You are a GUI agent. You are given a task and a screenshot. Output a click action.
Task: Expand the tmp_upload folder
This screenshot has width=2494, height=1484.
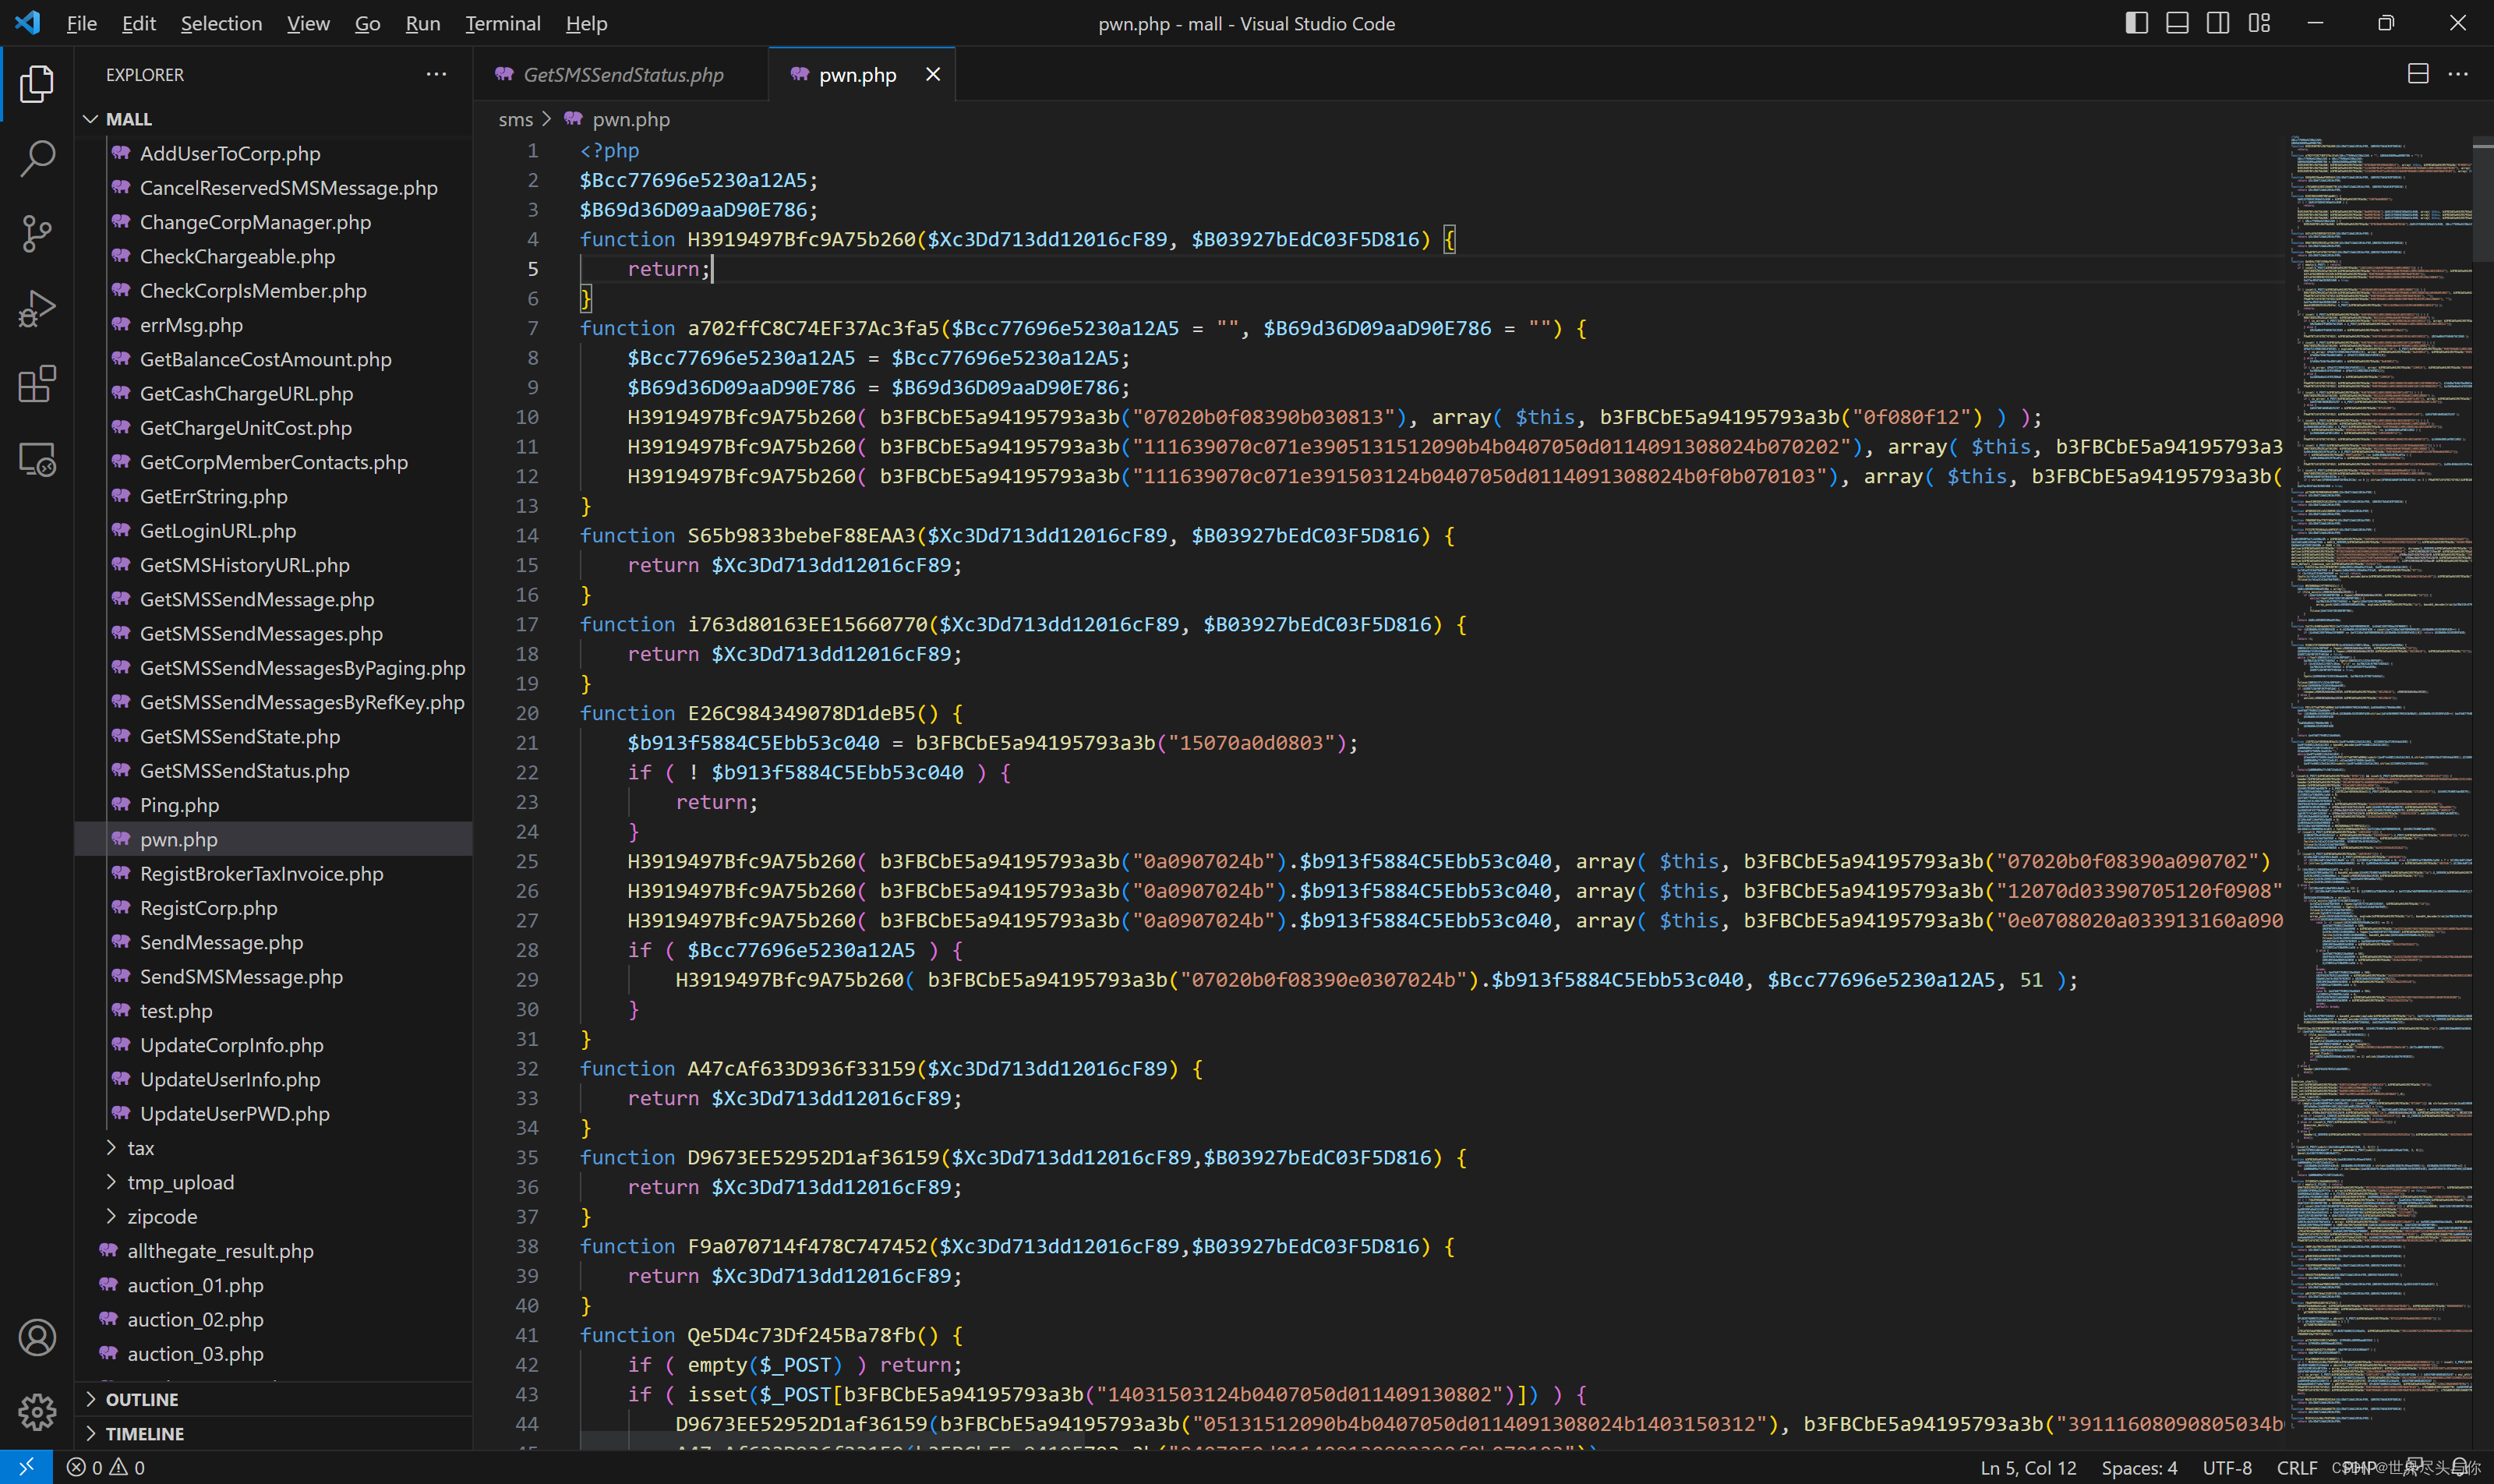pos(180,1182)
